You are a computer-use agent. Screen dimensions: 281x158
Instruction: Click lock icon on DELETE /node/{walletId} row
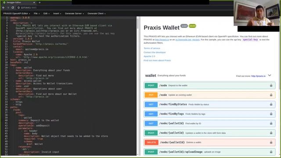click(x=271, y=142)
